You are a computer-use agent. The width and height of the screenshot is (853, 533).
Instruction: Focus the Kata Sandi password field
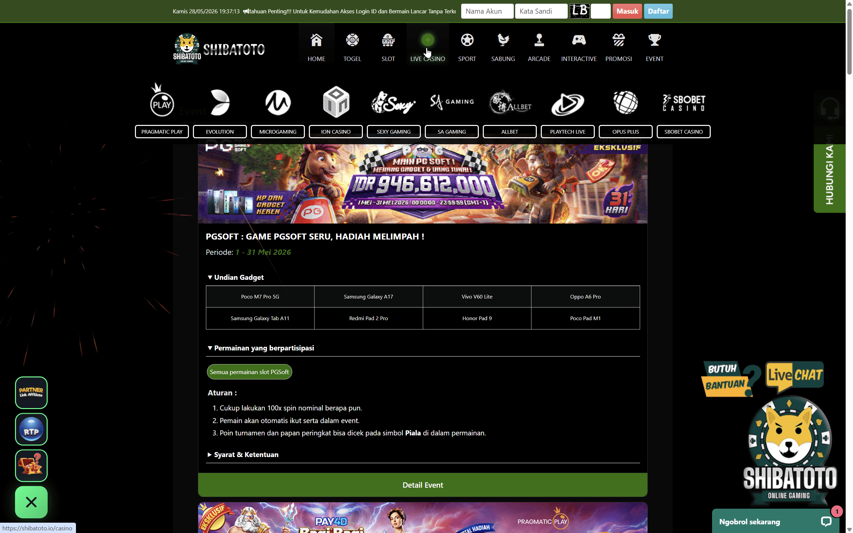pos(541,11)
